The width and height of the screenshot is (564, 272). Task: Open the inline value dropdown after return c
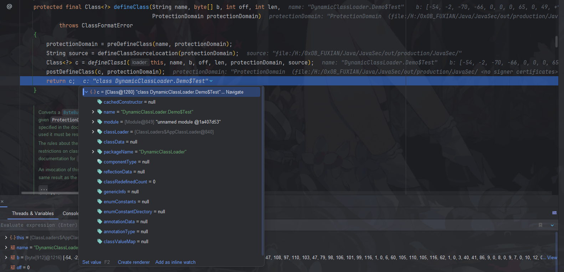pyautogui.click(x=211, y=81)
